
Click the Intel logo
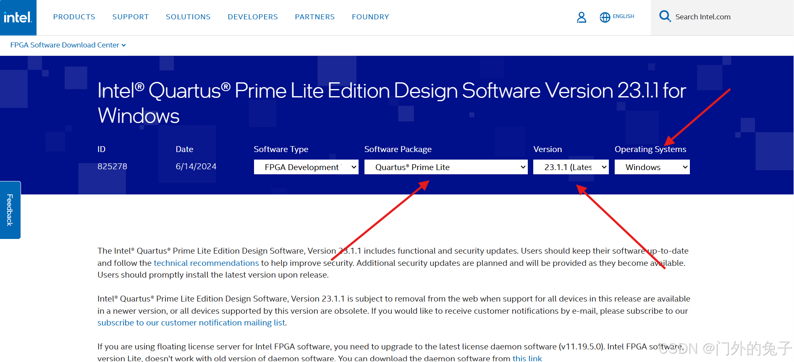(x=18, y=17)
